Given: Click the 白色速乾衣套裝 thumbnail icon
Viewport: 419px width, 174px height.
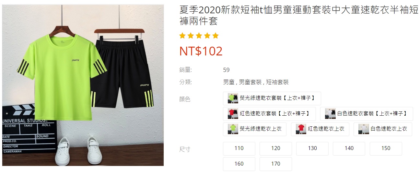Looking at the screenshot, I should click(330, 114).
